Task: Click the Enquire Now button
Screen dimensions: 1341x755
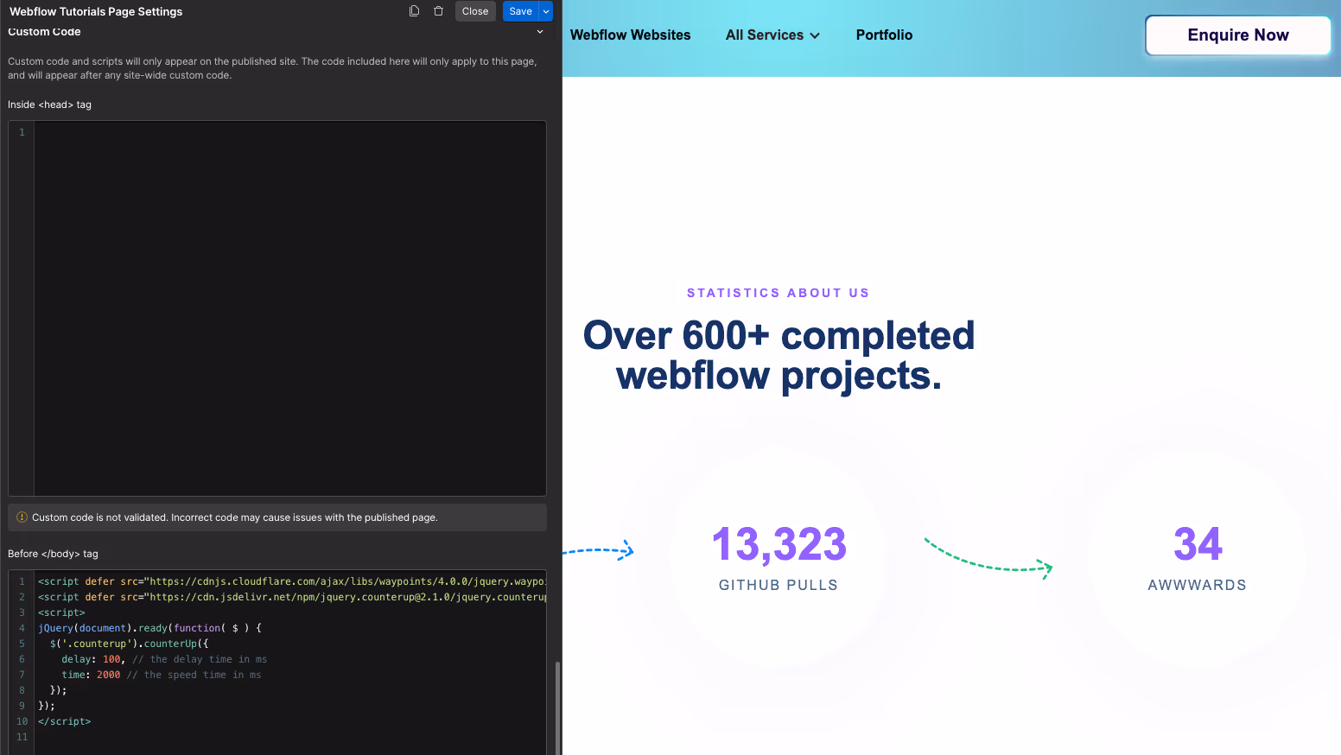Action: click(x=1238, y=35)
